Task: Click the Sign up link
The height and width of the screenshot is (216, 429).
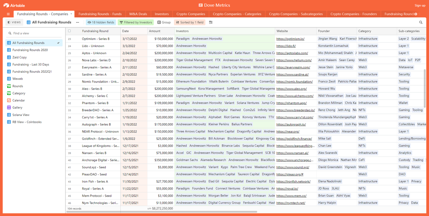Action: [x=420, y=5]
